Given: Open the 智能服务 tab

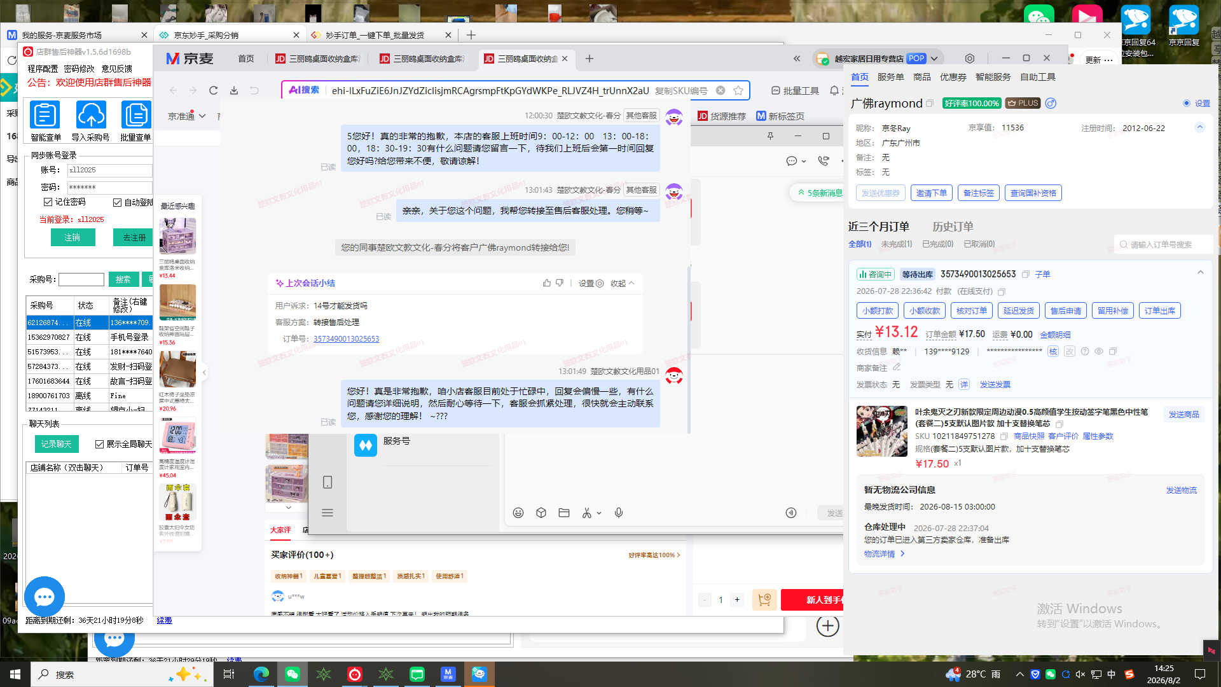Looking at the screenshot, I should coord(993,77).
